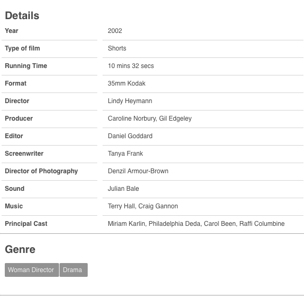
Task: Click music credits Terry Hall, Craig Gannon
Action: pyautogui.click(x=143, y=206)
